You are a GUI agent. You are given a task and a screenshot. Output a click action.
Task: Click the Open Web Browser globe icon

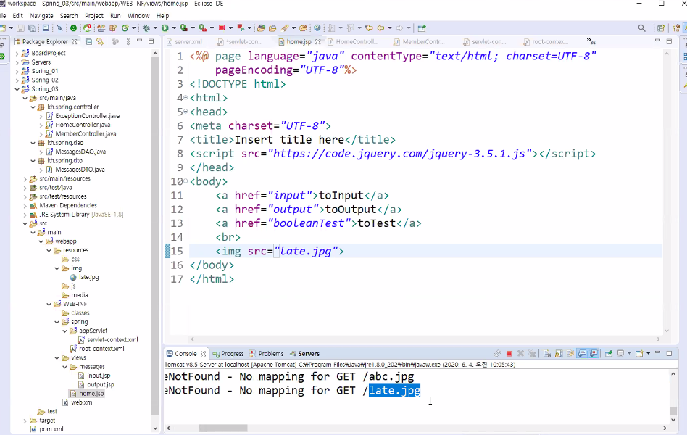click(317, 28)
